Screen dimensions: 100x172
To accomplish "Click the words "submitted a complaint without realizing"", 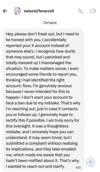I will [x=42, y=143].
